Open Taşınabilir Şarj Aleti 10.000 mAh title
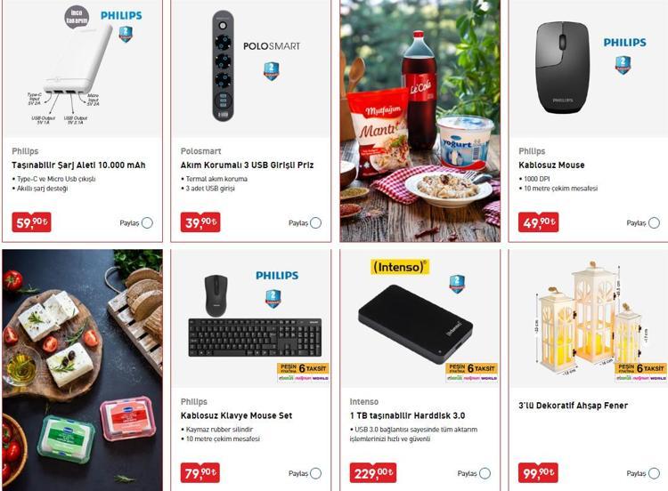The image size is (668, 491). coord(78,165)
